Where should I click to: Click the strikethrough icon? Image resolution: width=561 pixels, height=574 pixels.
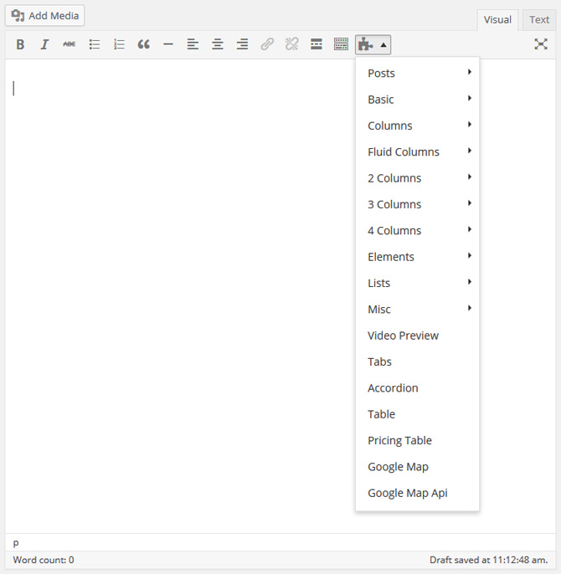[69, 44]
